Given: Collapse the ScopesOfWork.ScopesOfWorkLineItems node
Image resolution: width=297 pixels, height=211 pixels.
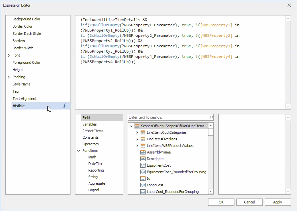Looking at the screenshot, I should 131,126.
